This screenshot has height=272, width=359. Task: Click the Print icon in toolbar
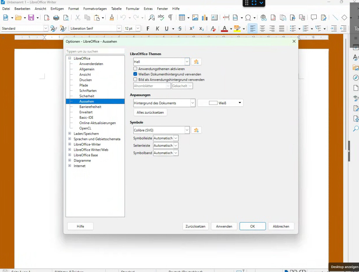56,18
